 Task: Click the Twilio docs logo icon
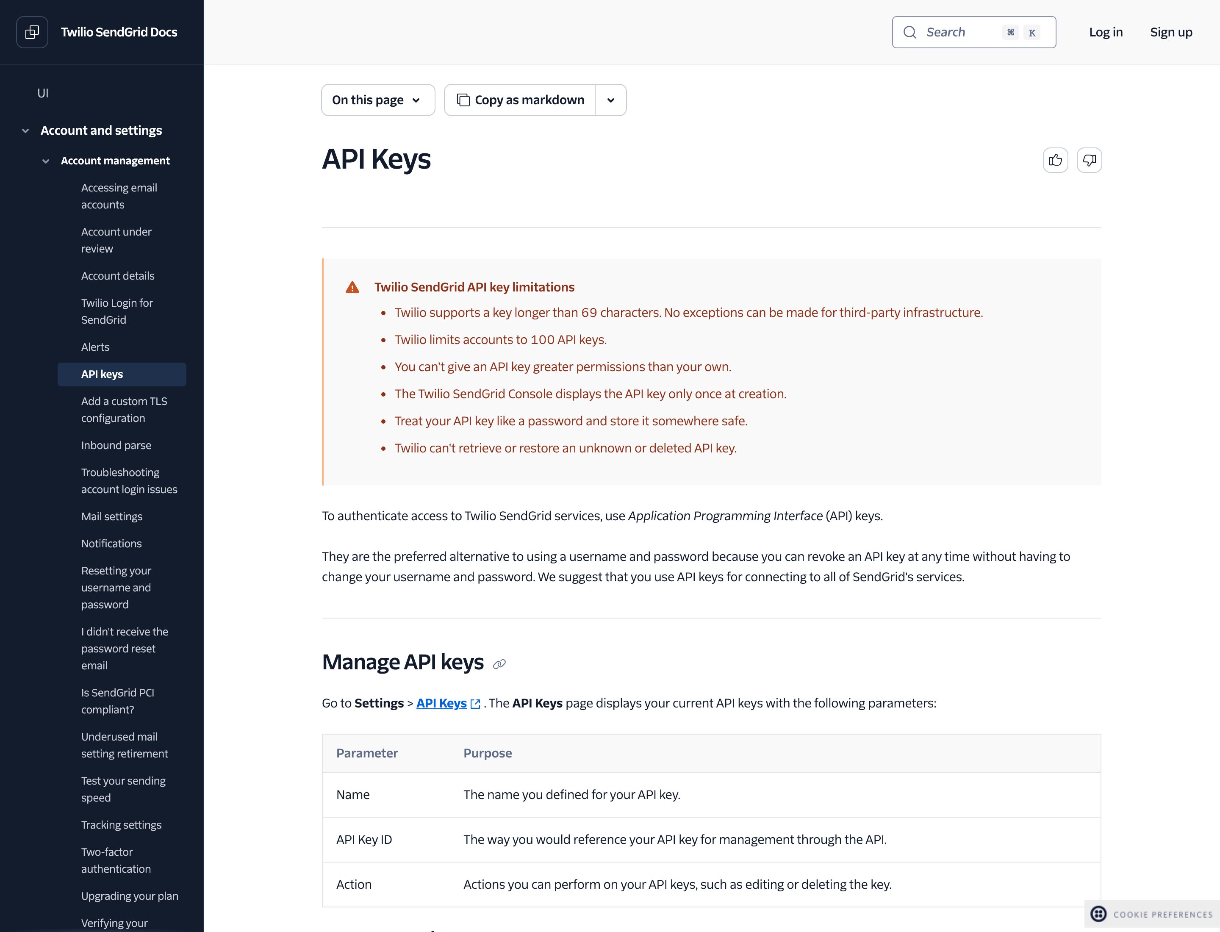point(32,32)
